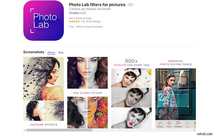Open the VicMan LLC developer link
Viewport: 219px width, 137px height.
[x=77, y=13]
